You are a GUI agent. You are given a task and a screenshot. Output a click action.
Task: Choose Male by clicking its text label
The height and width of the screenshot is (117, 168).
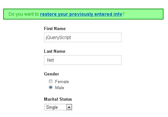point(60,88)
